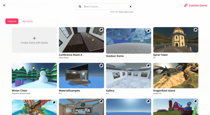This screenshot has width=210, height=115.
Task: Click the copy icon on Conference Room A
Action: tap(101, 29)
